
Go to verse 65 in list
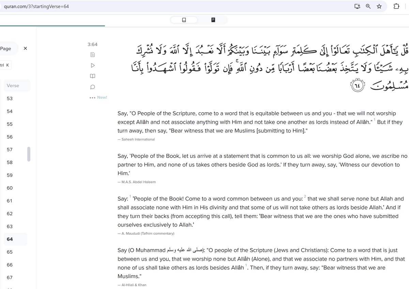[10, 252]
